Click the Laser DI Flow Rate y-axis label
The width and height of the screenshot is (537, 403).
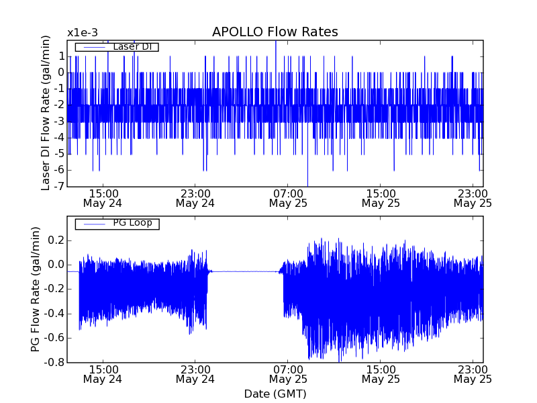click(x=46, y=113)
